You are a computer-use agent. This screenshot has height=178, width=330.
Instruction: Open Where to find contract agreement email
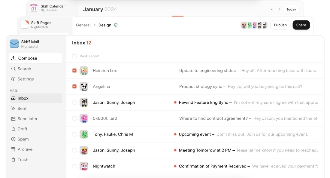[x=195, y=118]
